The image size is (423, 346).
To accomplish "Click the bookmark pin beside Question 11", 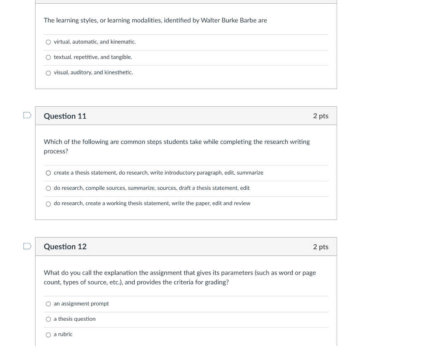I will [x=26, y=115].
